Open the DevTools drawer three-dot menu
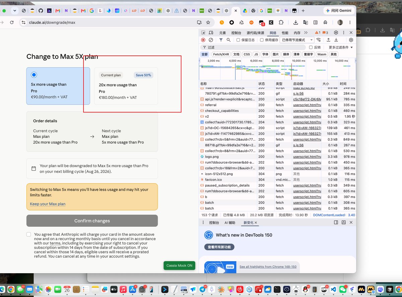The height and width of the screenshot is (297, 402). point(203,222)
